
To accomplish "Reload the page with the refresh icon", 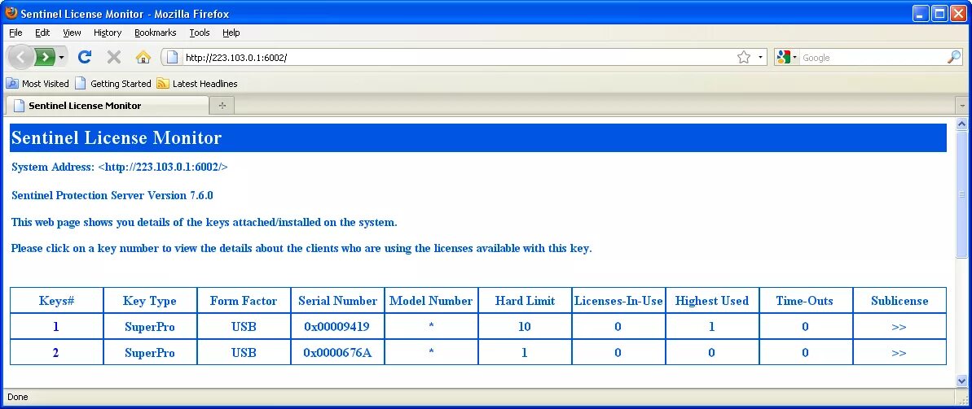I will [85, 57].
